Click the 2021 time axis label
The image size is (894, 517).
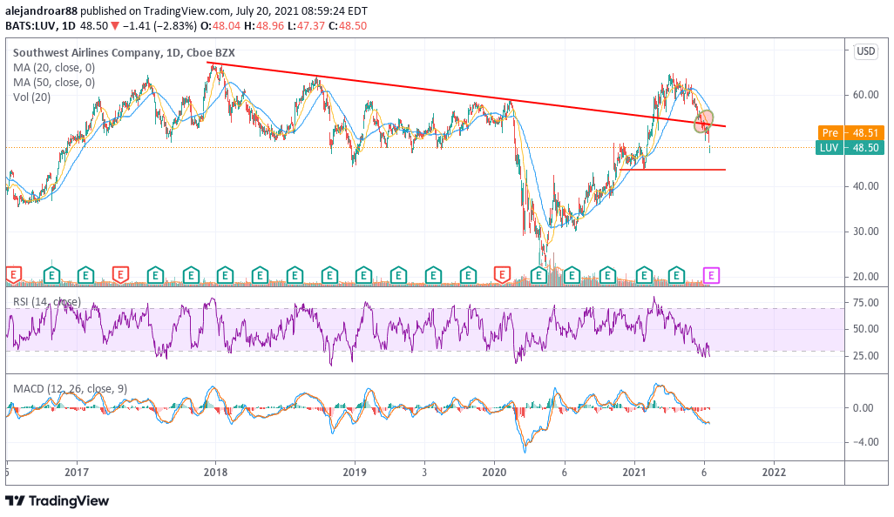[x=634, y=472]
